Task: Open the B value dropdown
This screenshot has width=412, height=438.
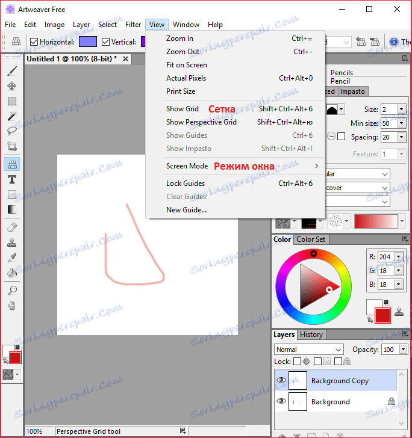Action: [x=399, y=285]
